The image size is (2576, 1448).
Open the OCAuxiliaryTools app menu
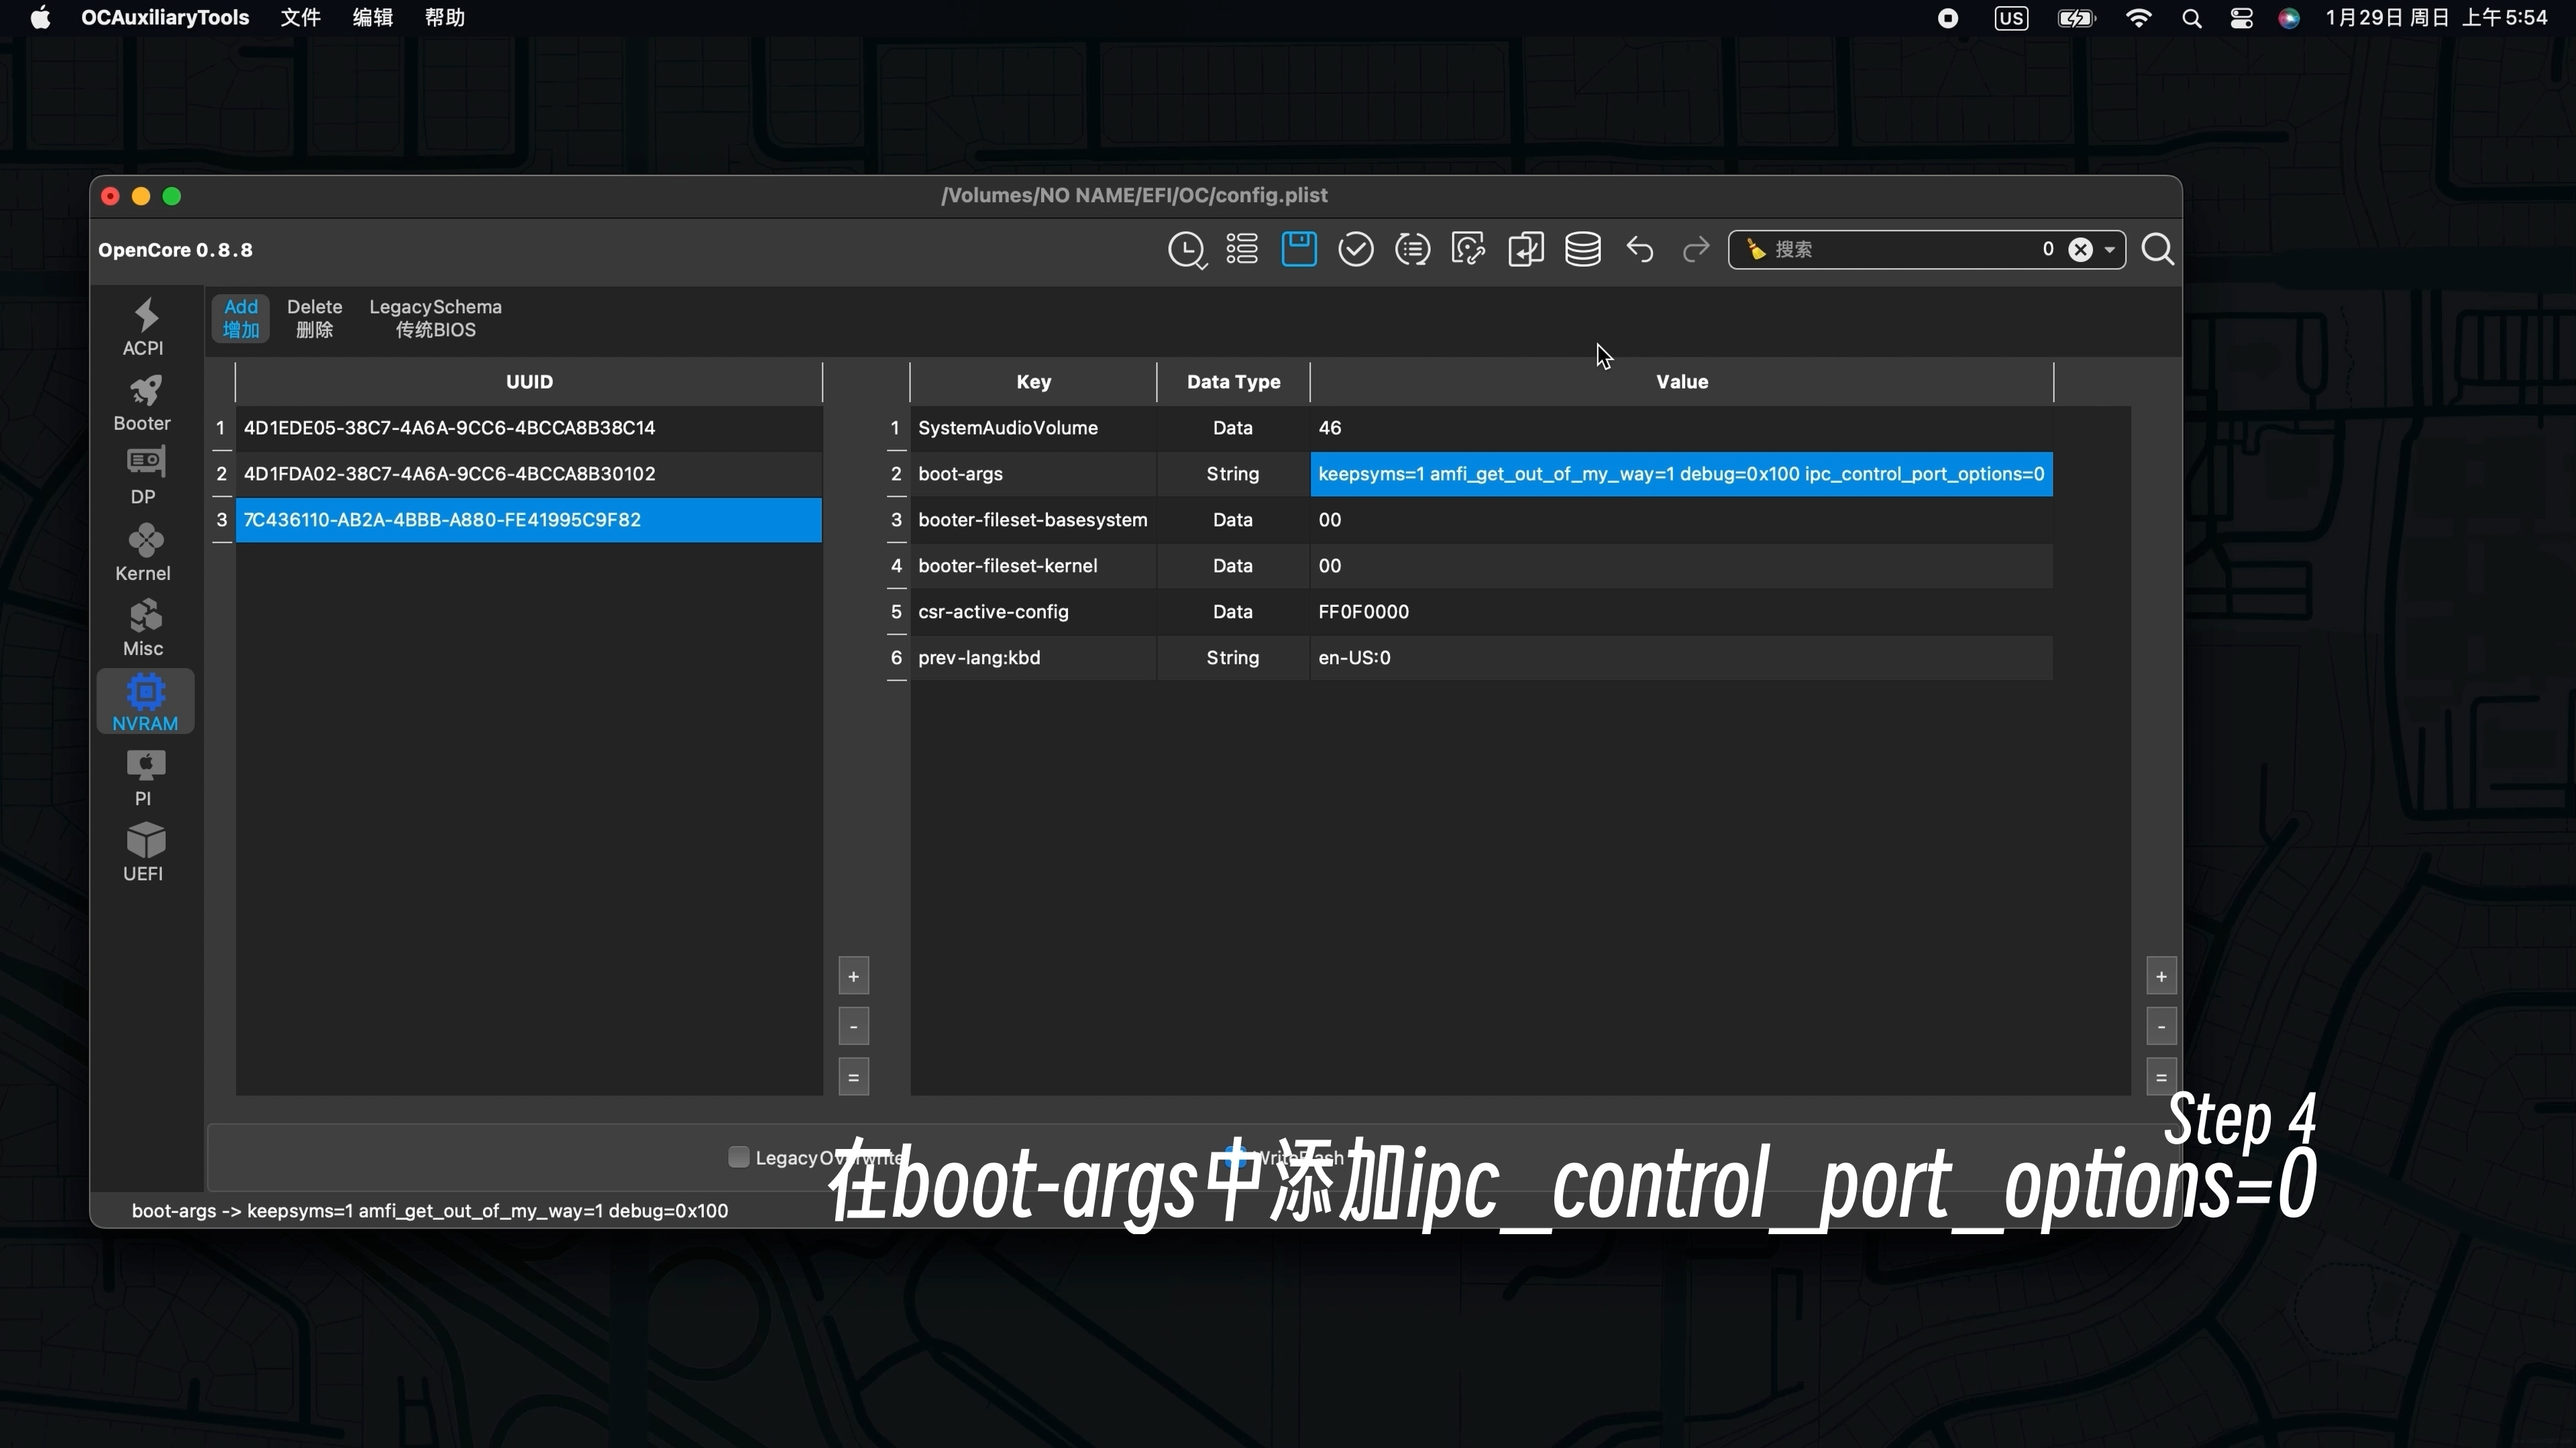coord(165,18)
